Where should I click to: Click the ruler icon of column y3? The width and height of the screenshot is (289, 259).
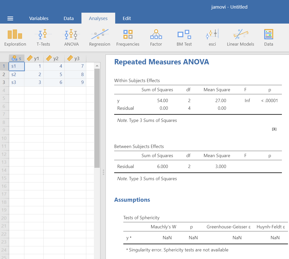pyautogui.click(x=70, y=58)
